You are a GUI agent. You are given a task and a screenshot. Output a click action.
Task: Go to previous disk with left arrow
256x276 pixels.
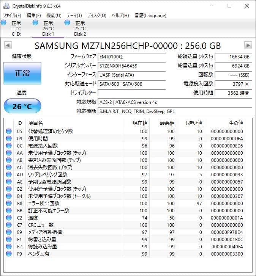coord(8,45)
